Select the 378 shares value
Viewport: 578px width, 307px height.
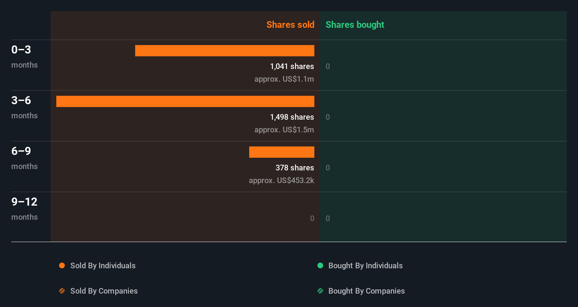click(x=295, y=168)
